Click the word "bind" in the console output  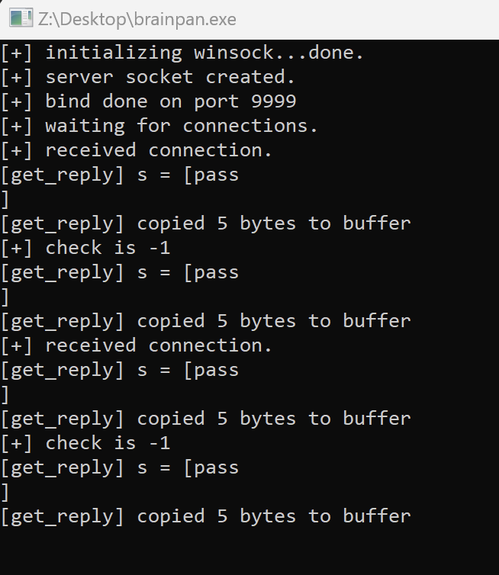[68, 101]
